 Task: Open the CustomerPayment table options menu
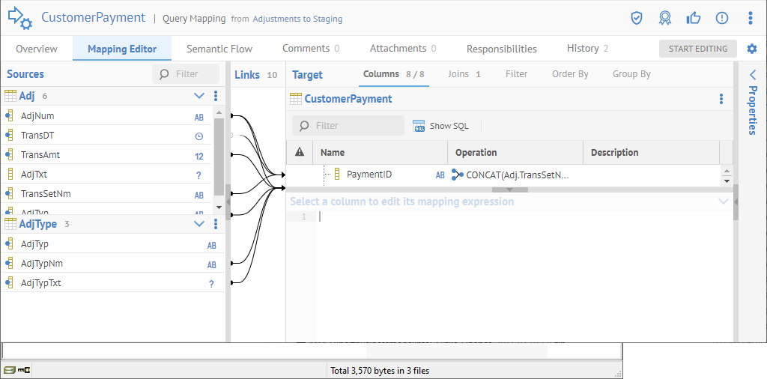[x=721, y=99]
